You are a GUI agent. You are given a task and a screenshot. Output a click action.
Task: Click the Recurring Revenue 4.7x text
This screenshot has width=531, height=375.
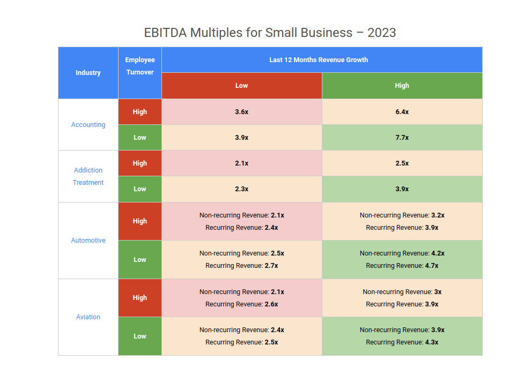pos(402,266)
